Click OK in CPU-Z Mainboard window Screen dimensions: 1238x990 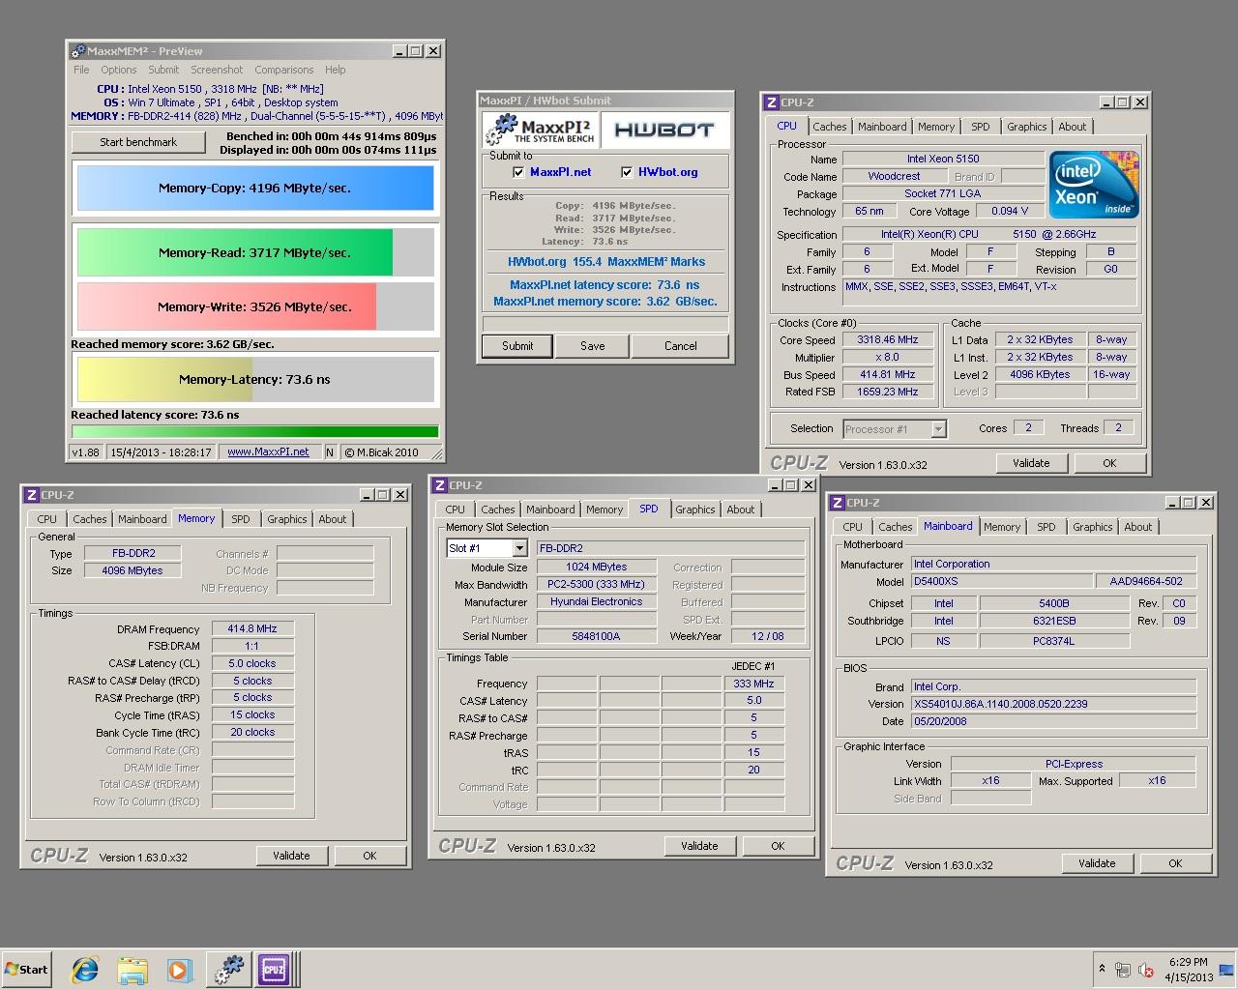click(1175, 863)
